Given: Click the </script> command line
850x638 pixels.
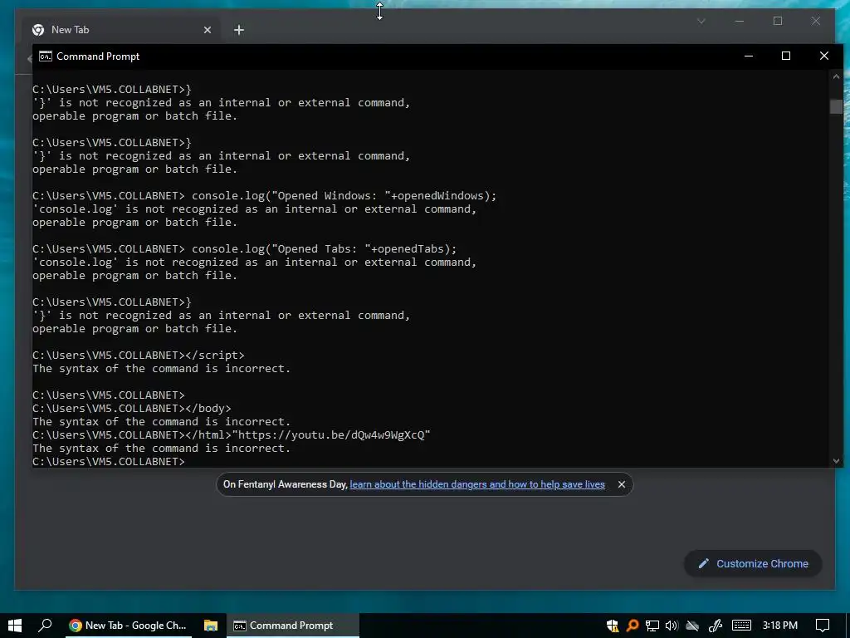Looking at the screenshot, I should [139, 356].
